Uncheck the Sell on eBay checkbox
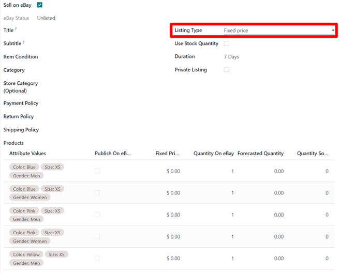This screenshot has width=340, height=273. click(x=40, y=5)
